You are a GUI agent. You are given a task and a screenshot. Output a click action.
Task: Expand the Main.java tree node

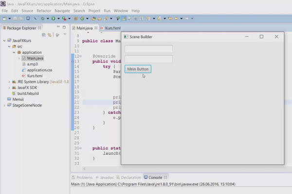click(x=19, y=58)
